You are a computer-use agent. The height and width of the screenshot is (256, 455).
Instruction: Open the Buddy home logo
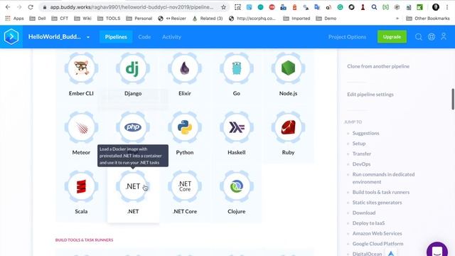11,37
